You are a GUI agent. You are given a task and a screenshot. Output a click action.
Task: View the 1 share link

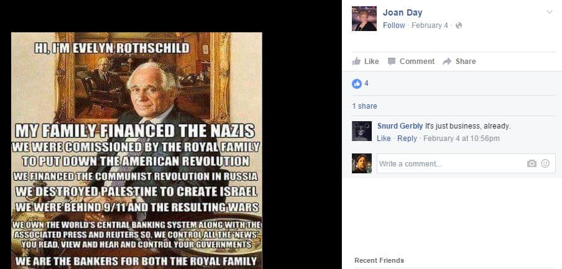point(364,106)
